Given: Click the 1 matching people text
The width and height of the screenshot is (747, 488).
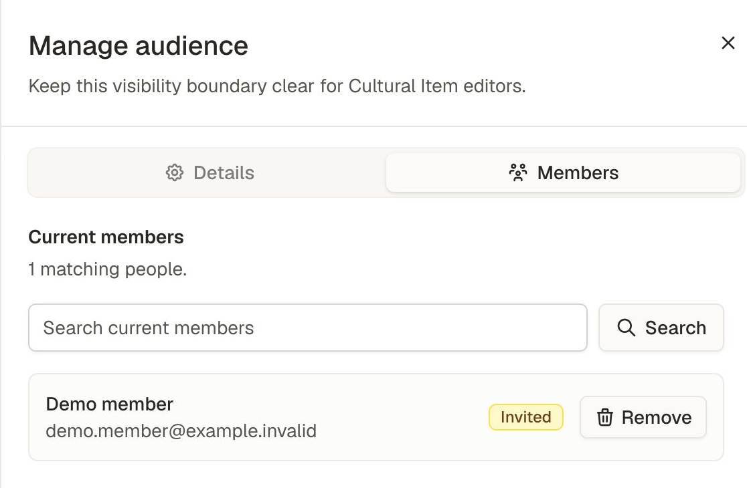Looking at the screenshot, I should tap(108, 269).
